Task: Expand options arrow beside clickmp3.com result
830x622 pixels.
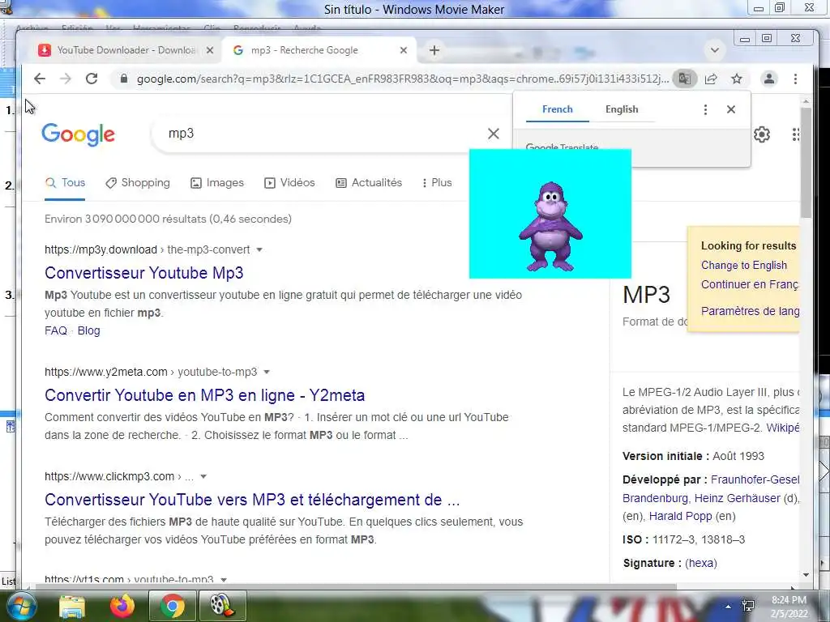Action: 203,476
